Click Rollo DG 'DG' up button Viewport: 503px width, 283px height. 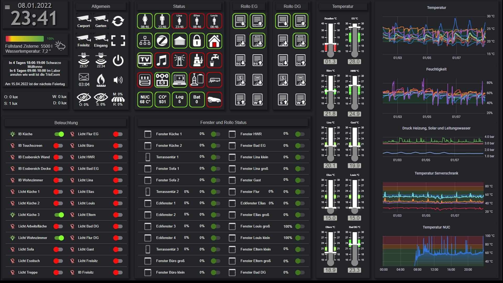click(x=300, y=60)
